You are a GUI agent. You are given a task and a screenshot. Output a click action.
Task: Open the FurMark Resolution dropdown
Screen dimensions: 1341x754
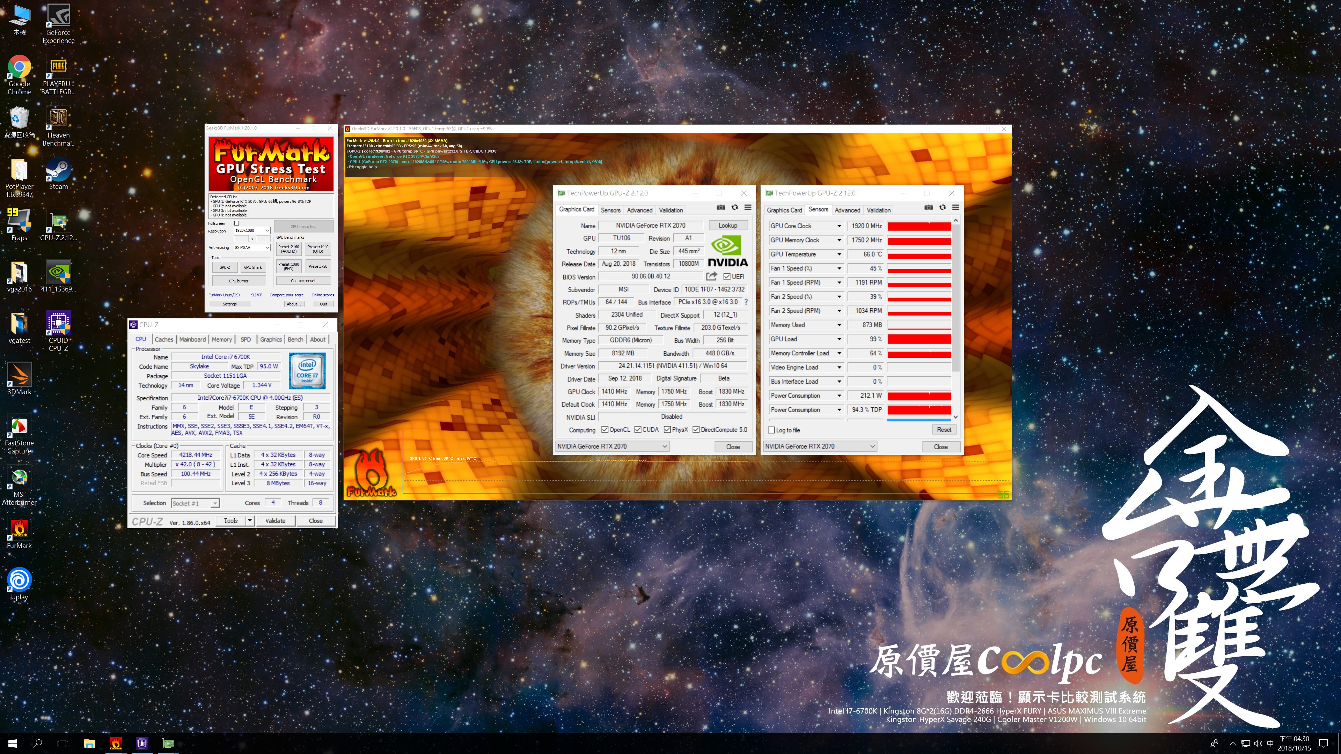coord(252,230)
